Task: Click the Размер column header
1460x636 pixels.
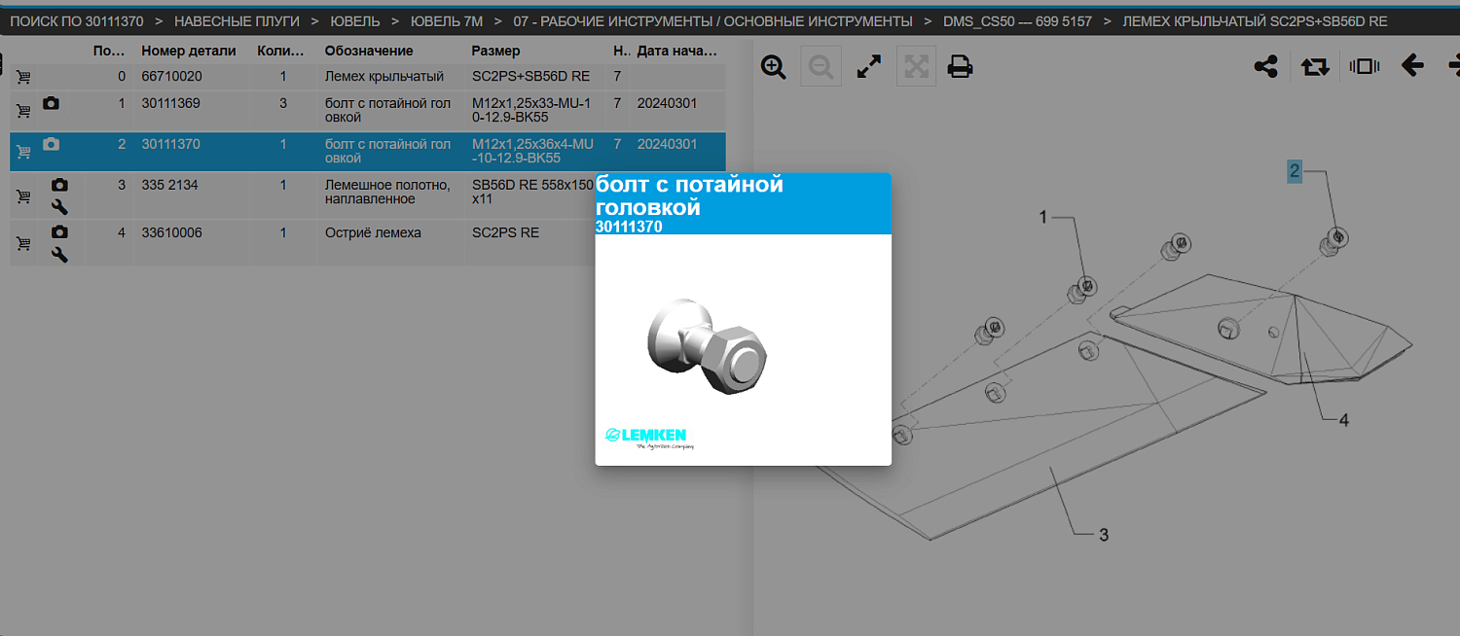Action: 495,51
